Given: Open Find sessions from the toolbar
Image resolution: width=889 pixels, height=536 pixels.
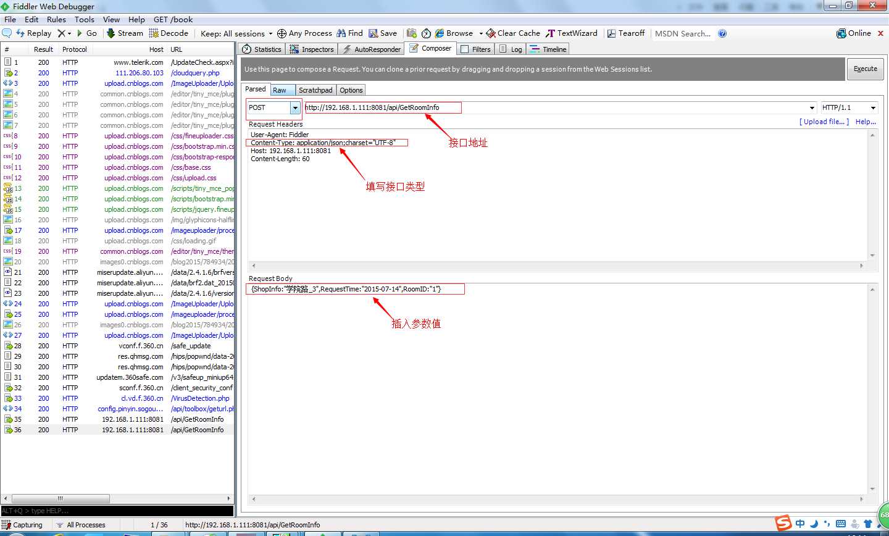Looking at the screenshot, I should 349,33.
